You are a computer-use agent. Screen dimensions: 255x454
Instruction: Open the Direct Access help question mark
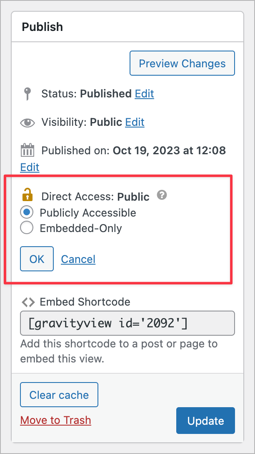[x=162, y=195]
